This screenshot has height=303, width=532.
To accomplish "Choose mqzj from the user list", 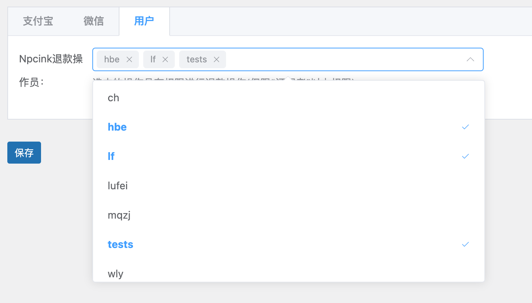I will coord(119,215).
